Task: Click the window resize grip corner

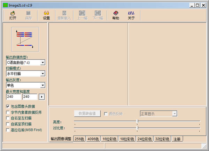Action: [204, 146]
